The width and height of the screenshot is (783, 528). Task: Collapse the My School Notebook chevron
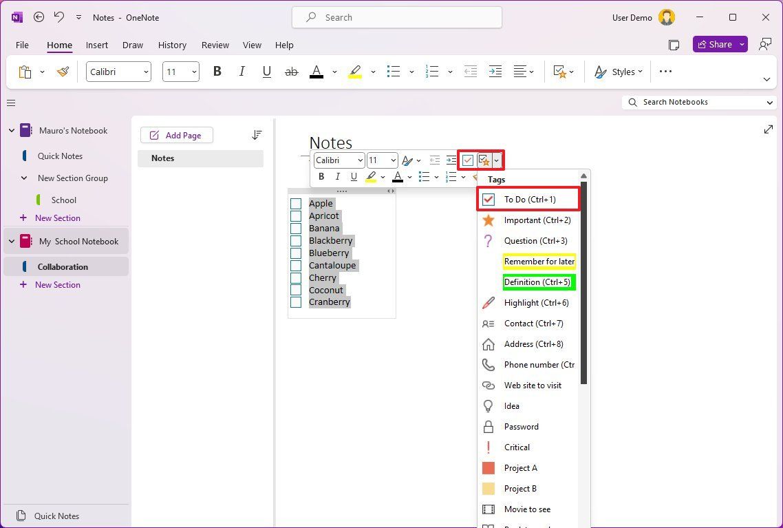pyautogui.click(x=12, y=241)
